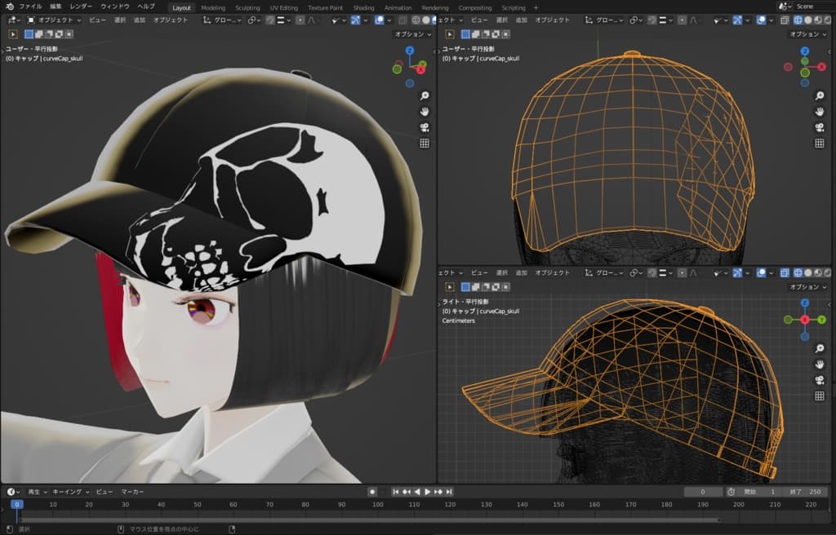
Task: Click the pan hand icon in the left viewport
Action: [x=425, y=111]
